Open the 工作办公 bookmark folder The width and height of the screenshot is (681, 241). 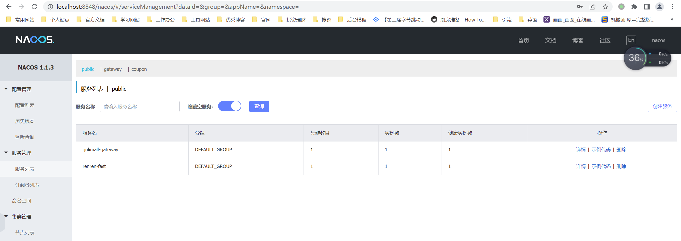tap(161, 20)
